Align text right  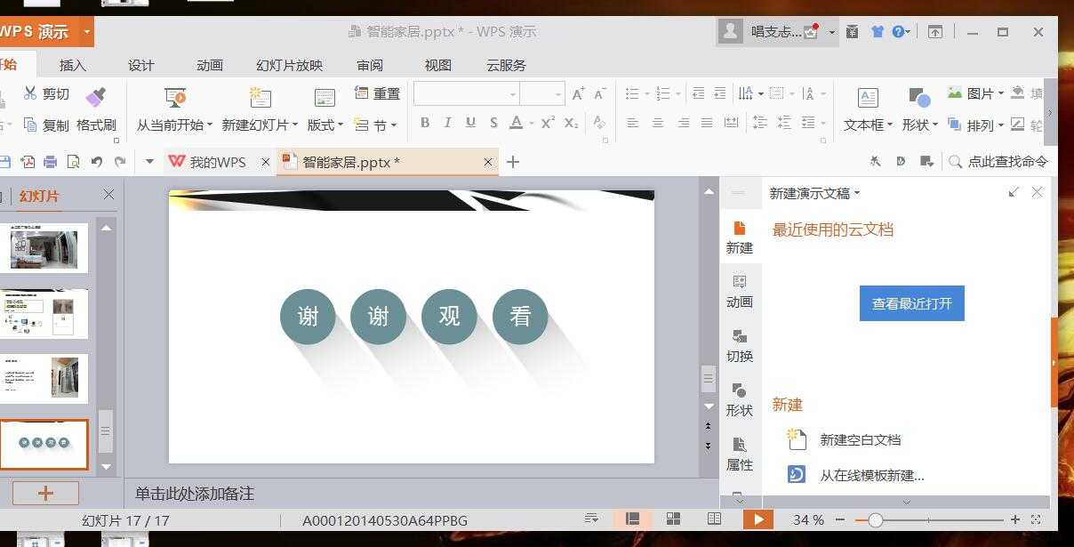(683, 123)
